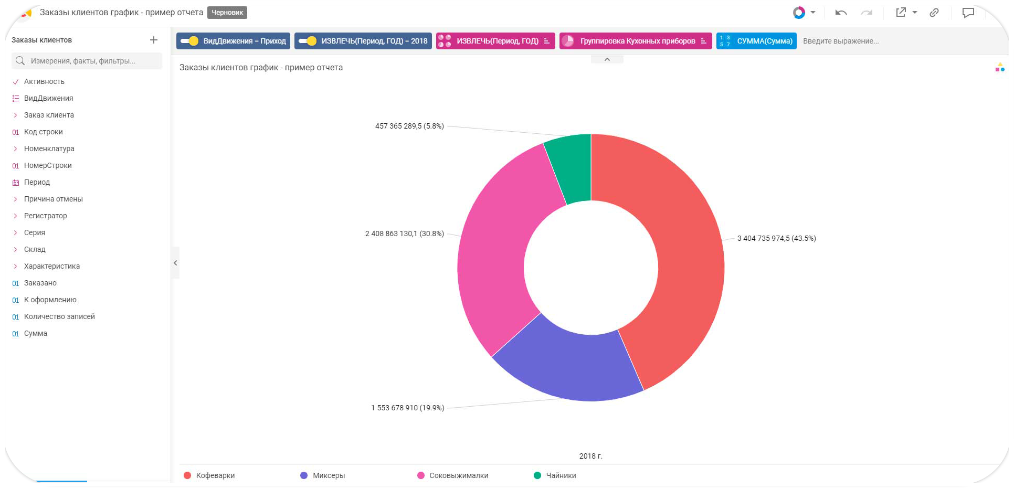Open the comments speech bubble icon

tap(968, 13)
